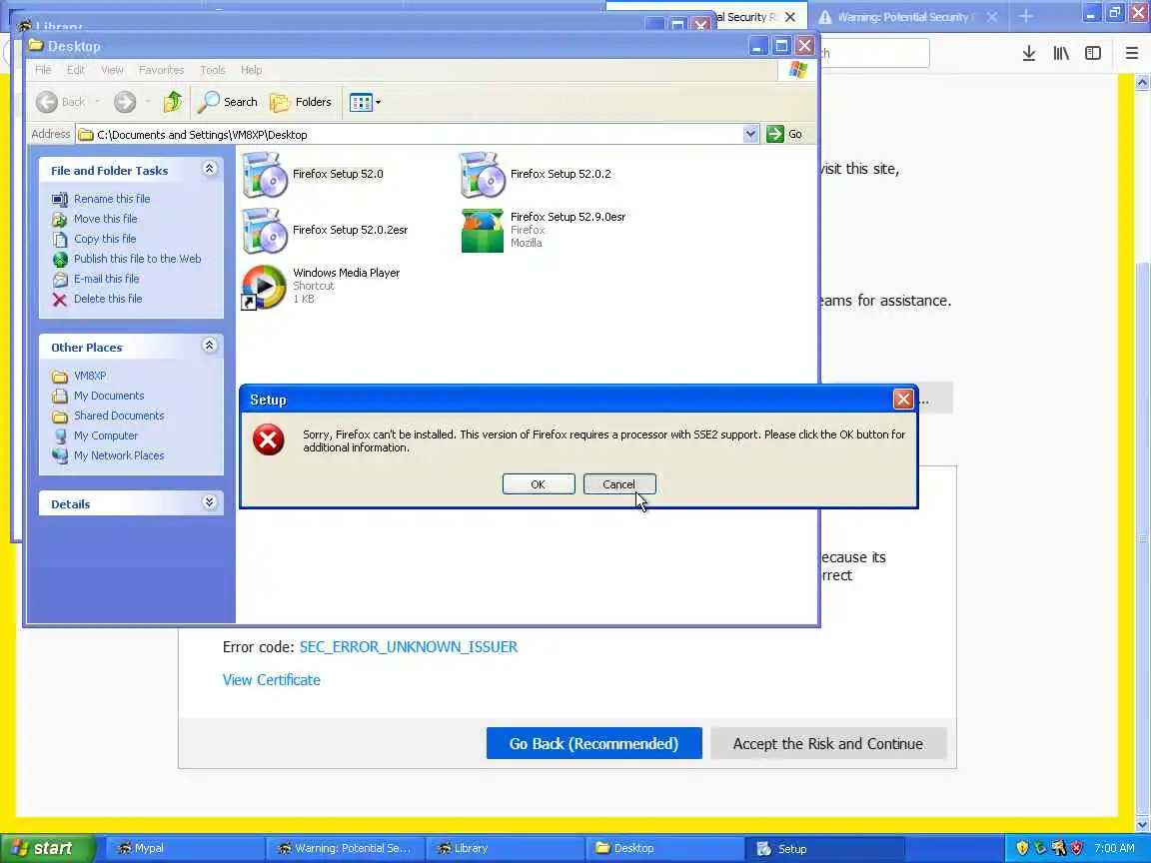The image size is (1151, 863).
Task: Open My Documents in Other Places
Action: coord(109,396)
